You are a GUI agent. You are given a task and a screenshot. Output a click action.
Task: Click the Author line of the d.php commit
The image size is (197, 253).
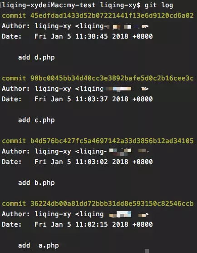point(75,26)
